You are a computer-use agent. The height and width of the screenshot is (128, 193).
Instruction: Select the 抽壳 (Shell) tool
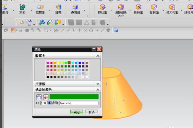(x=59, y=7)
